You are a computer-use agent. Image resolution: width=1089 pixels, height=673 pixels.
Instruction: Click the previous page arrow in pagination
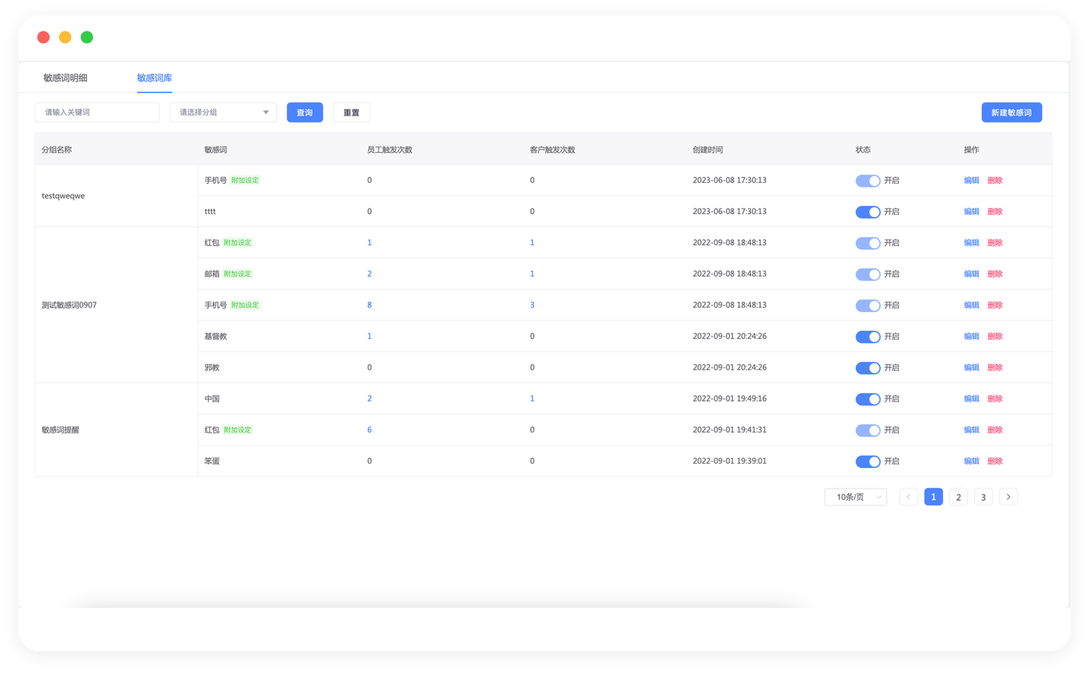[x=908, y=497]
